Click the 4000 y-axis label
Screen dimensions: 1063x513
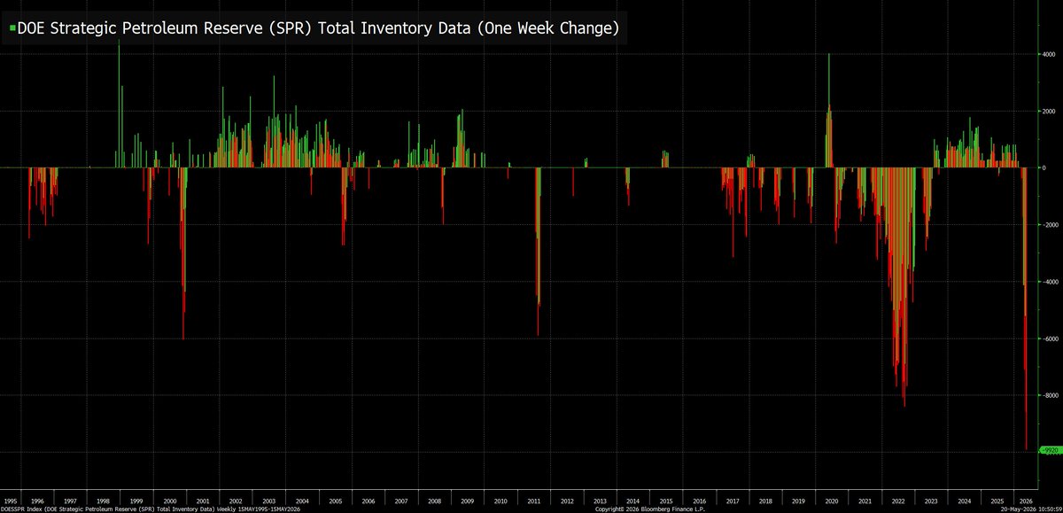1048,54
